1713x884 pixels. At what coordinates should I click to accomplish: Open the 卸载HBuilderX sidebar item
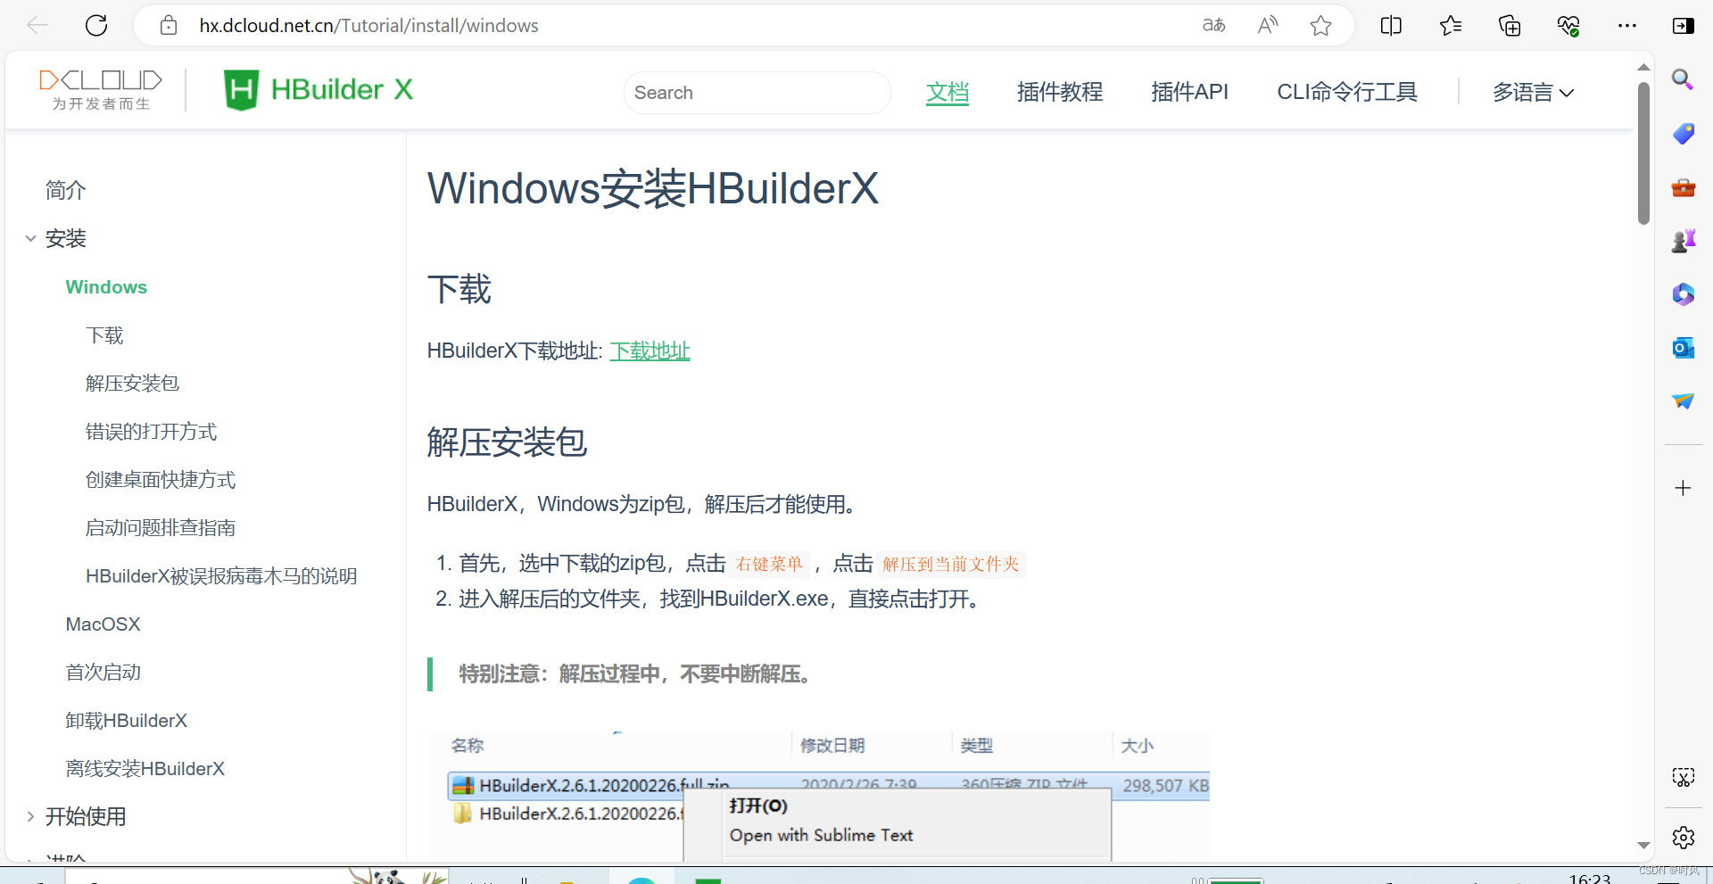click(x=127, y=721)
